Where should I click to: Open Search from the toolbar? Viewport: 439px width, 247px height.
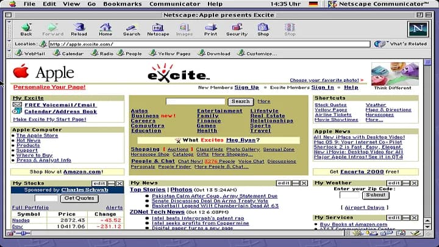point(131,29)
